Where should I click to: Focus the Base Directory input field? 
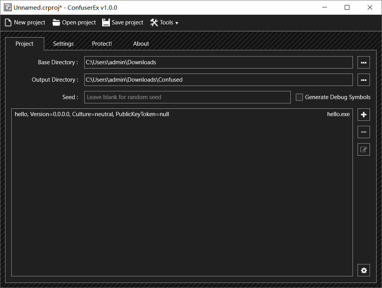[219, 62]
